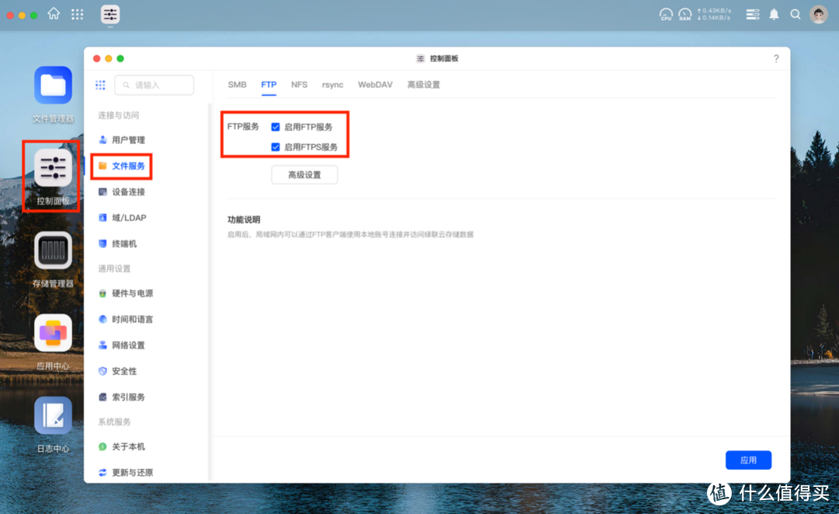This screenshot has width=839, height=514.
Task: Switch to the WebDAV tab
Action: 375,84
